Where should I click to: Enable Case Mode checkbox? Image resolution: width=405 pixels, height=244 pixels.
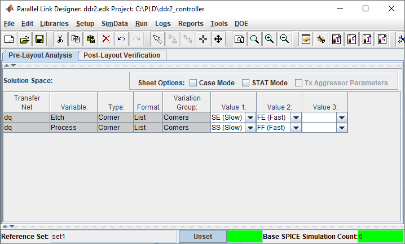(x=193, y=83)
